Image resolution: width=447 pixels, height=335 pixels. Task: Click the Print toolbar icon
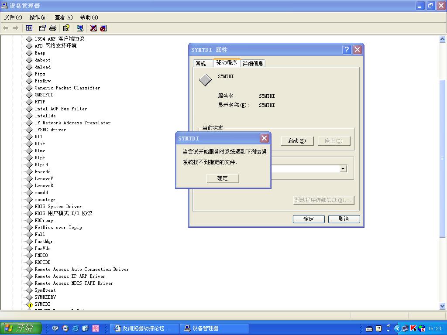[53, 28]
